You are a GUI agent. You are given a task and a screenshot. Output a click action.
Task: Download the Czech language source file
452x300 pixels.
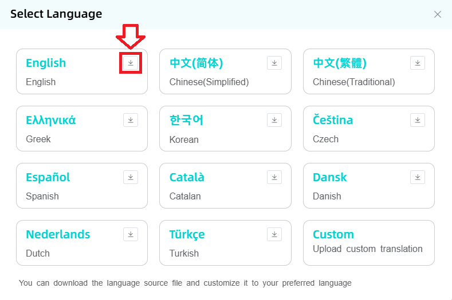coord(418,120)
